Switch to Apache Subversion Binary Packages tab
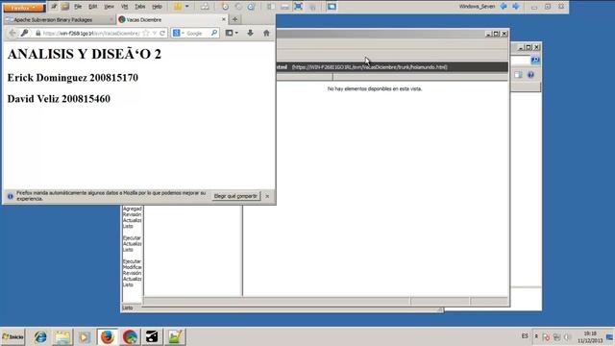 click(59, 19)
